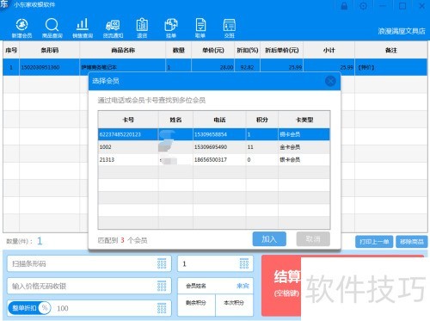Click points value 11 in member table
Image resolution: width=430 pixels, height=321 pixels.
250,147
